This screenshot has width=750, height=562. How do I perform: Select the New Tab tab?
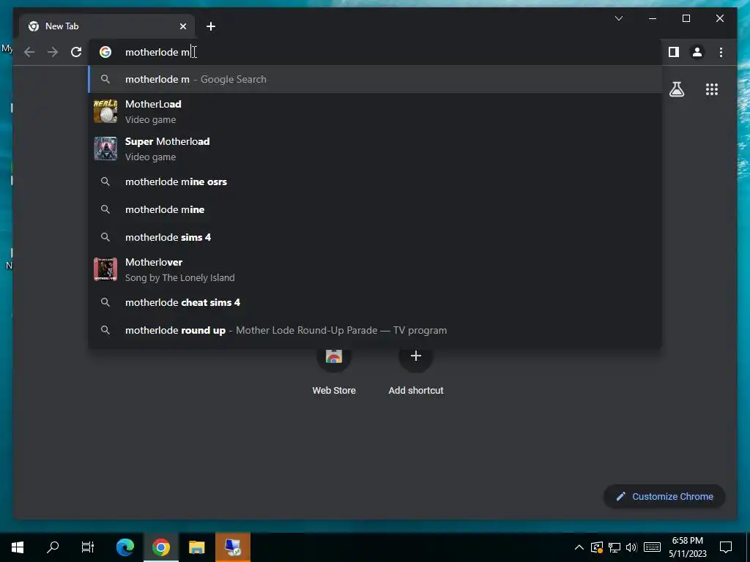(x=107, y=26)
